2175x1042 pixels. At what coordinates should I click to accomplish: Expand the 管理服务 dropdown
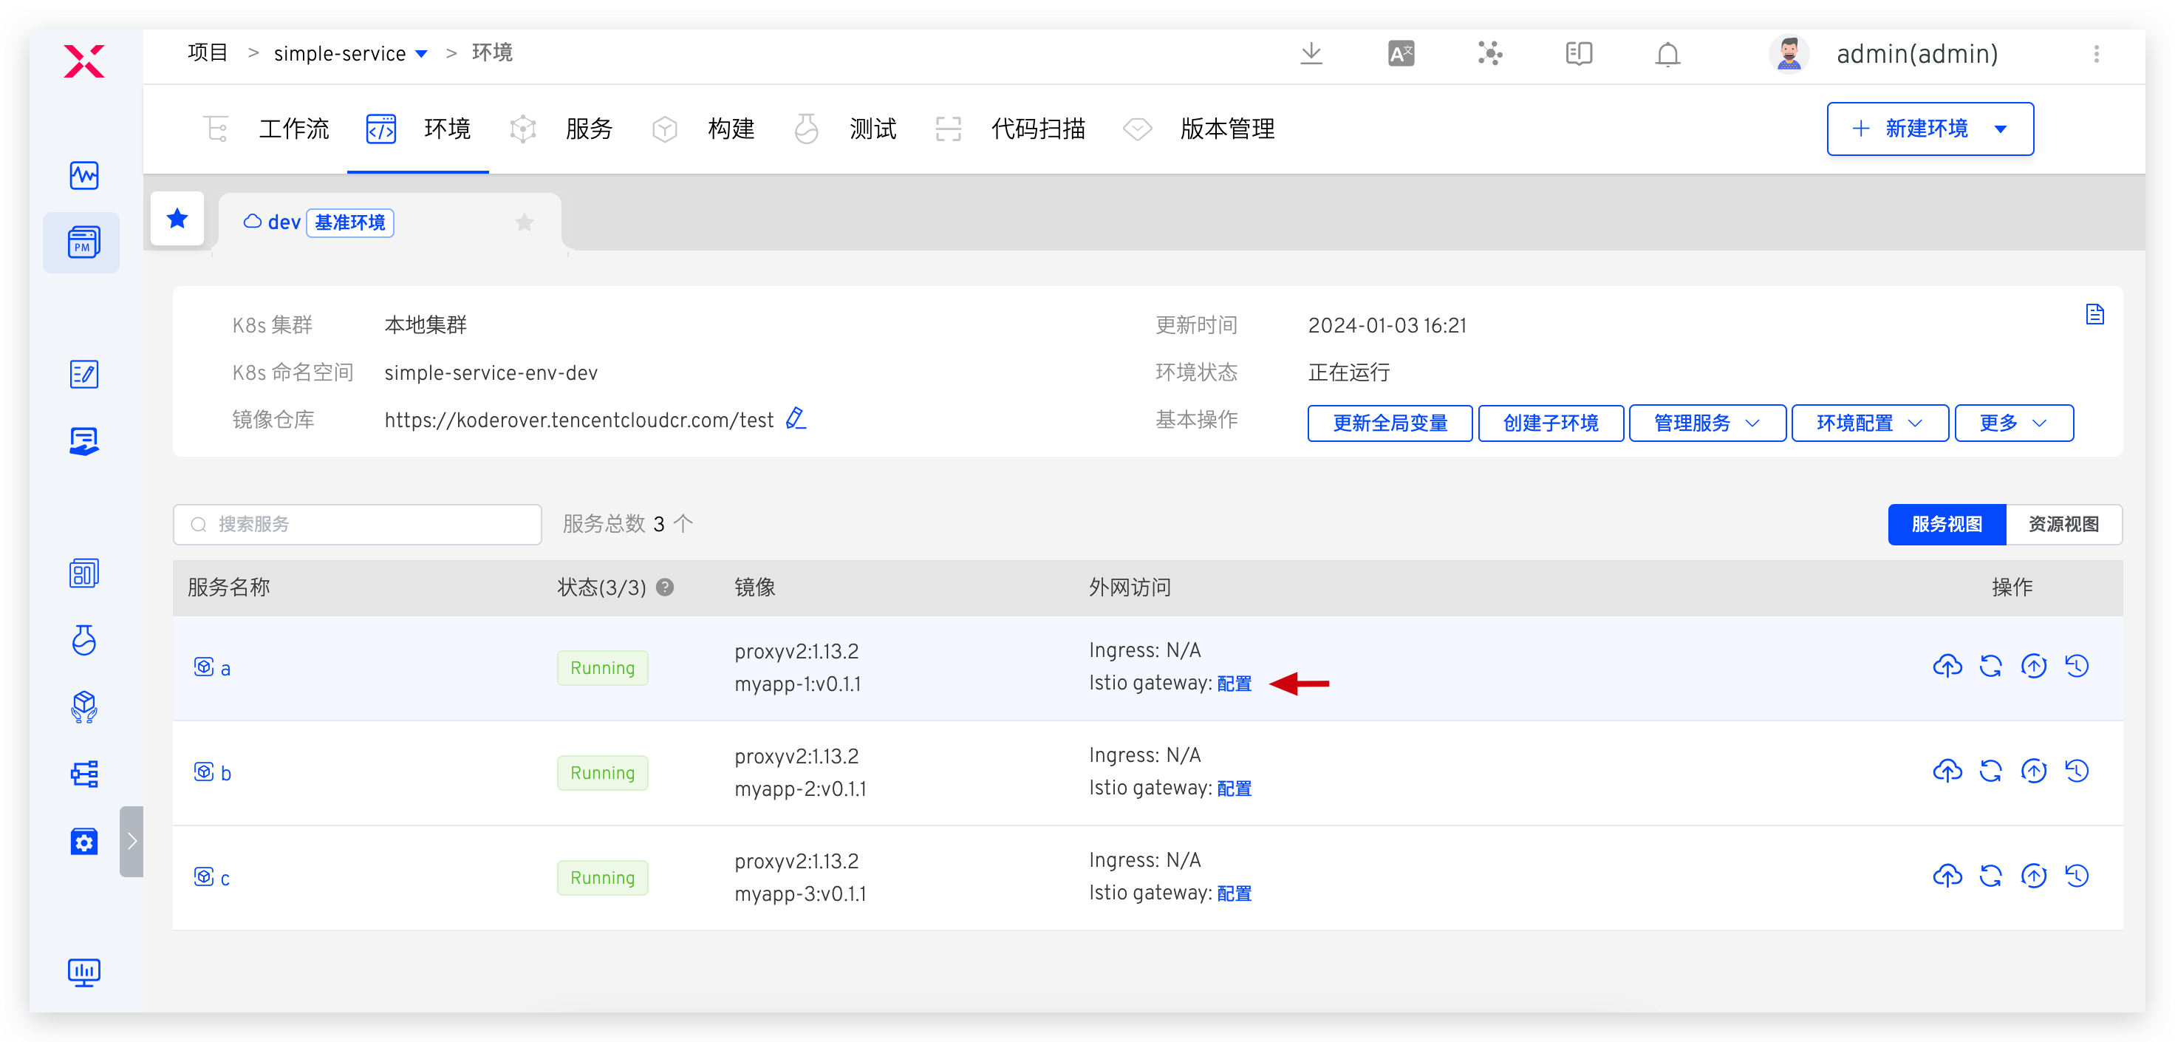click(x=1707, y=423)
